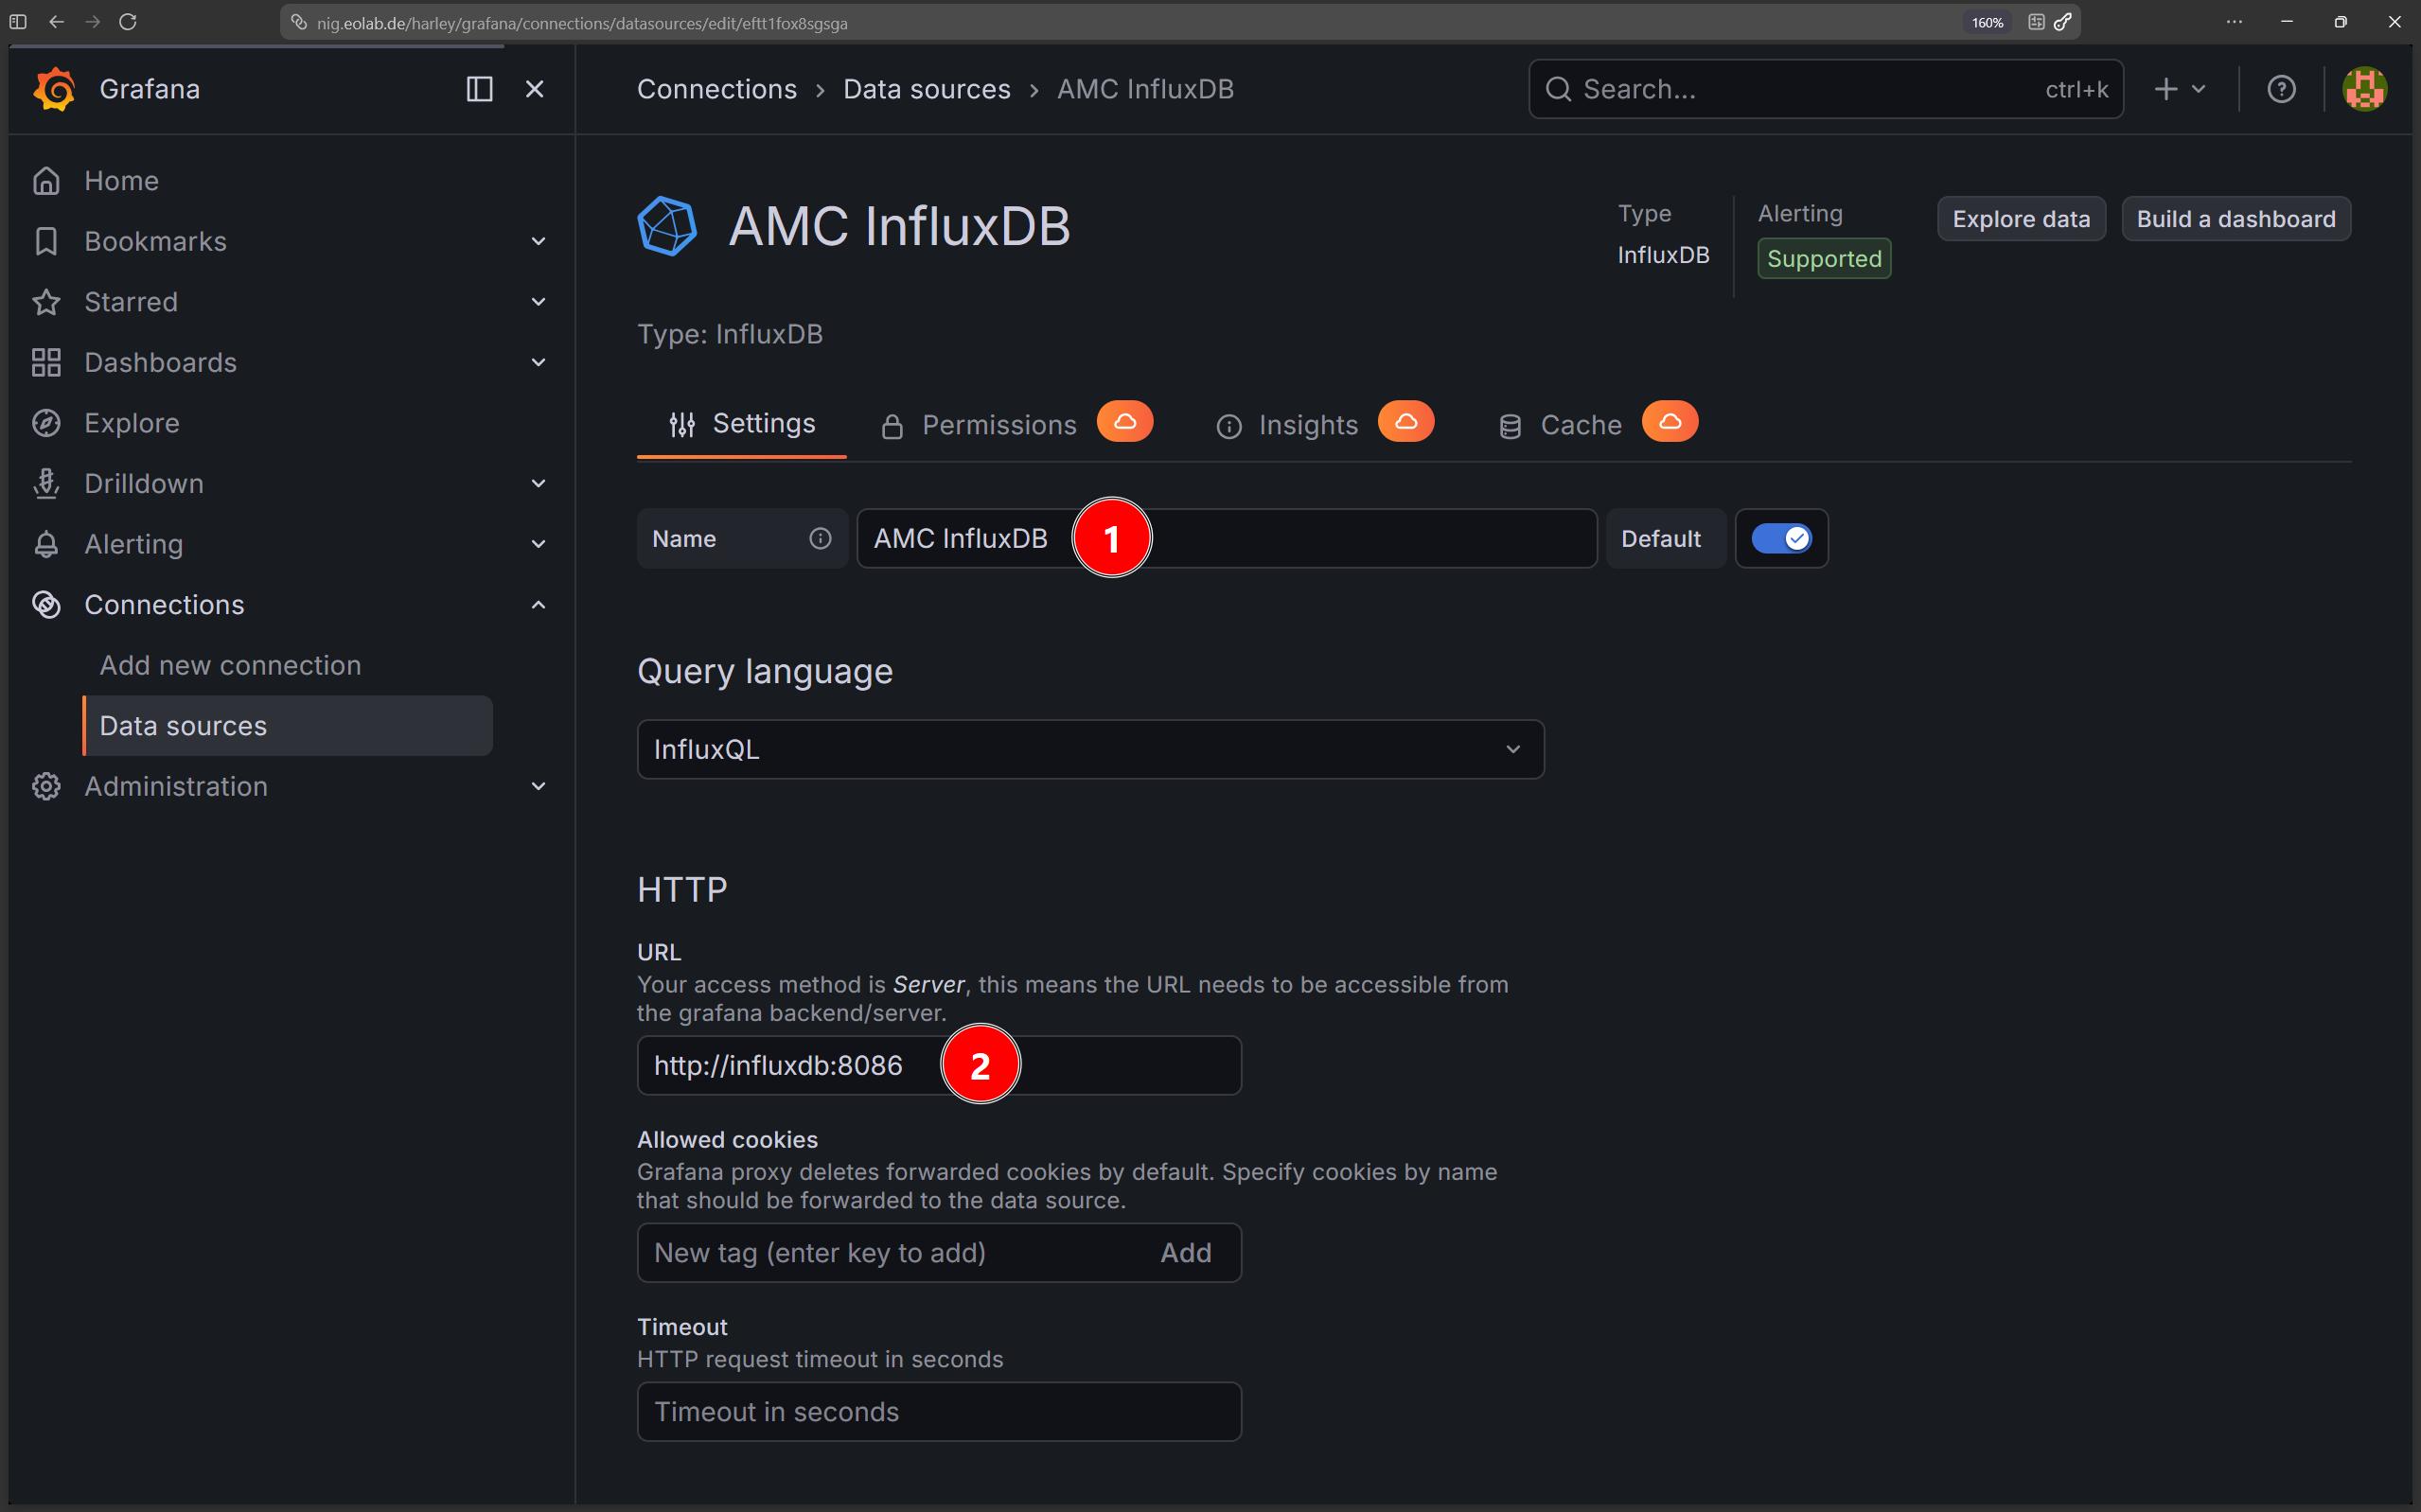This screenshot has width=2421, height=1512.
Task: Open the Query language dropdown
Action: point(1090,749)
